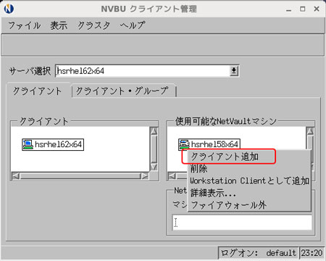The width and height of the screenshot is (326, 261).
Task: Open the ファイル menu
Action: 25,25
